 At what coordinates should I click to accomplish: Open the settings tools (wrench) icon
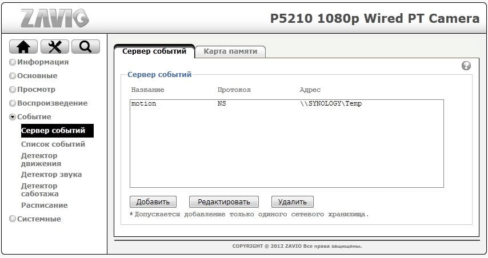pos(54,47)
